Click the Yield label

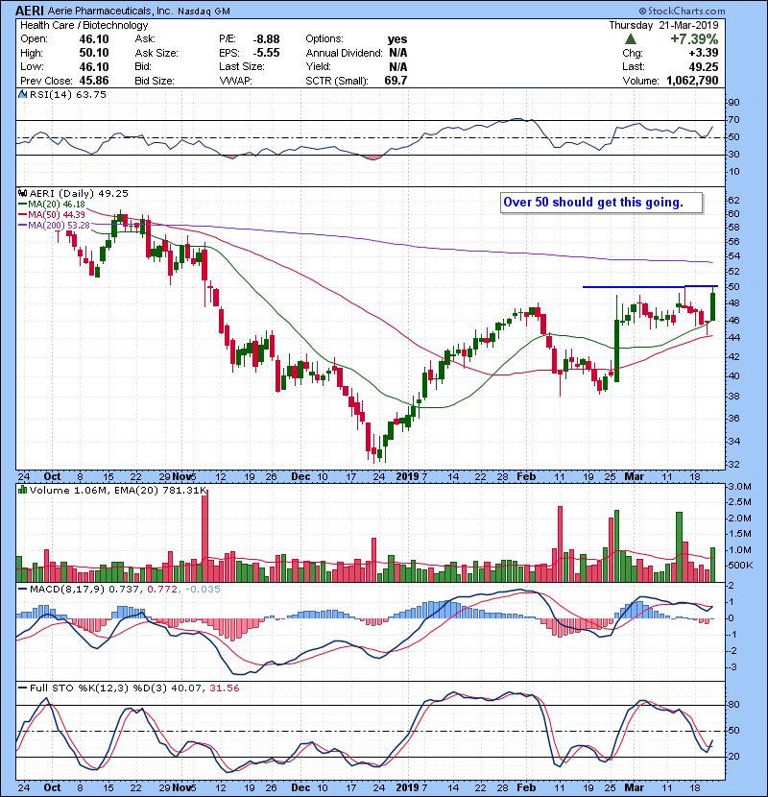point(318,66)
